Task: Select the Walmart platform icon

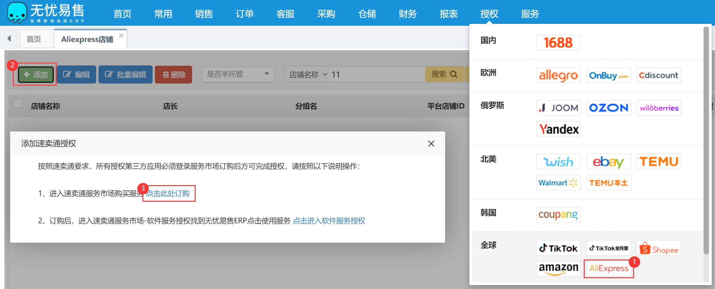Action: tap(558, 183)
